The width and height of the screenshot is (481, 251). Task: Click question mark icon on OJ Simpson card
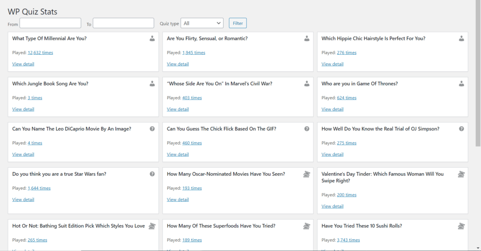(461, 129)
